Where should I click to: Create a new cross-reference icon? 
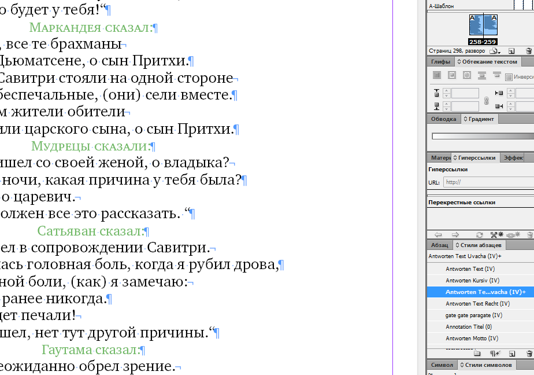[x=497, y=234]
